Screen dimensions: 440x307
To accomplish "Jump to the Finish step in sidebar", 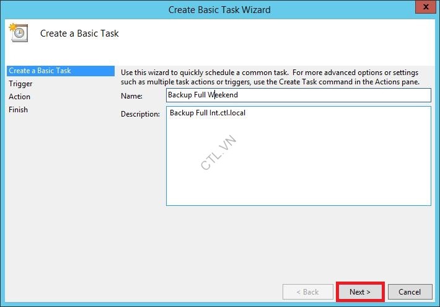I will point(18,110).
